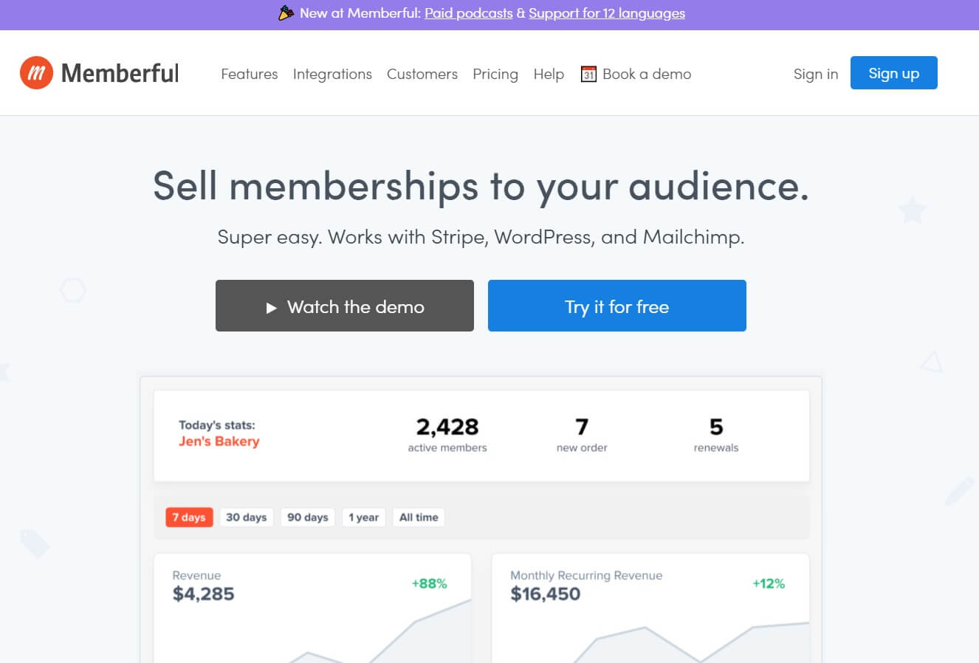This screenshot has width=979, height=663.
Task: Click the Try it for free button
Action: [x=617, y=306]
